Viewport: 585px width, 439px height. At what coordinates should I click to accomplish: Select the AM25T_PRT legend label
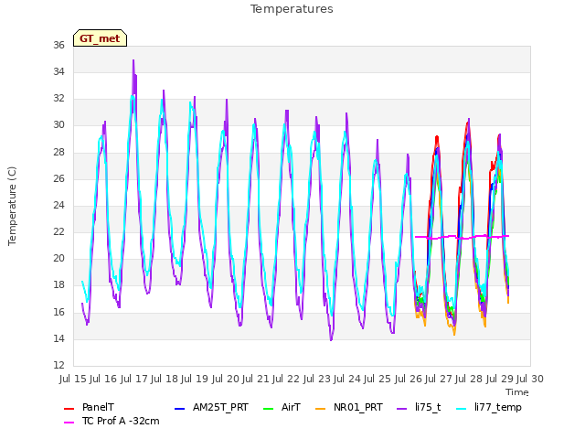pyautogui.click(x=220, y=407)
